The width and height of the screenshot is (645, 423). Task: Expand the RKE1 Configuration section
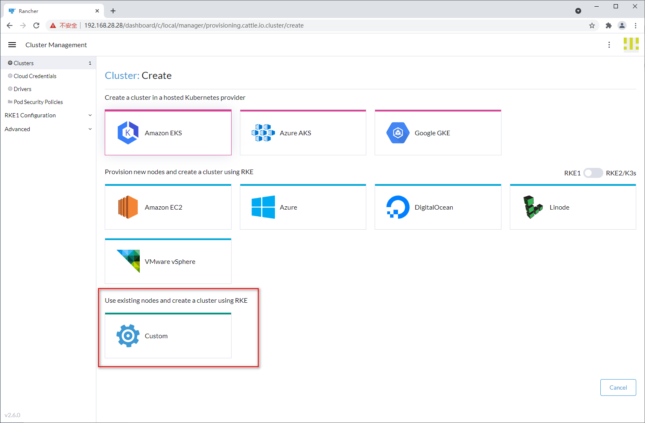click(x=48, y=115)
